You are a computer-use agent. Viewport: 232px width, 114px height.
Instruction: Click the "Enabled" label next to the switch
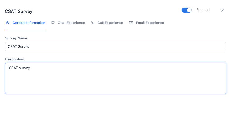tap(203, 10)
